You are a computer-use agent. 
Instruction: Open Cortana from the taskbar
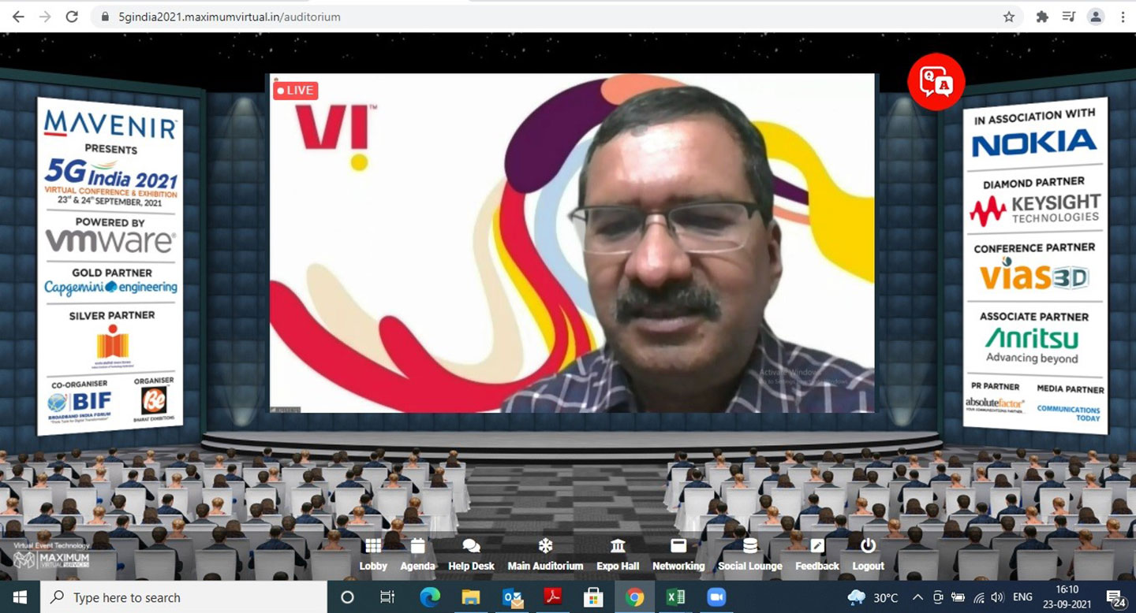(347, 597)
